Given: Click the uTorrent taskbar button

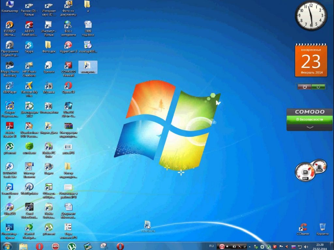Looking at the screenshot, I should tap(72, 246).
